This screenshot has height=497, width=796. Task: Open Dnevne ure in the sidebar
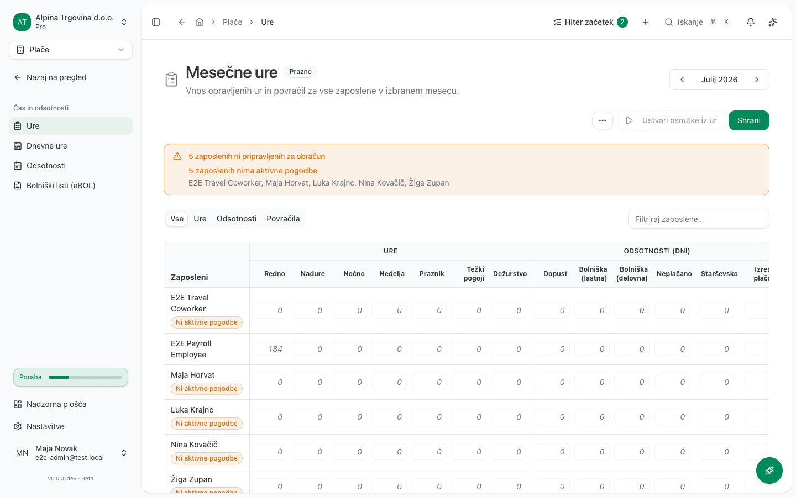(71, 146)
